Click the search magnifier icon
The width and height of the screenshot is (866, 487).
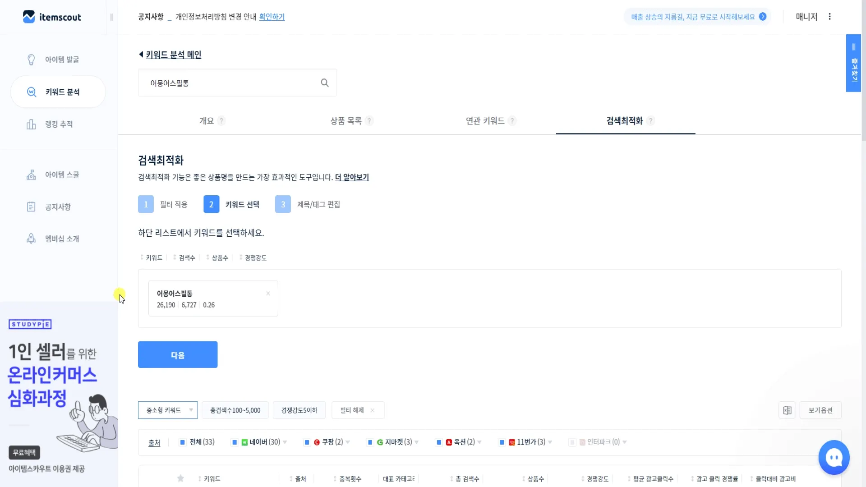[x=324, y=83]
